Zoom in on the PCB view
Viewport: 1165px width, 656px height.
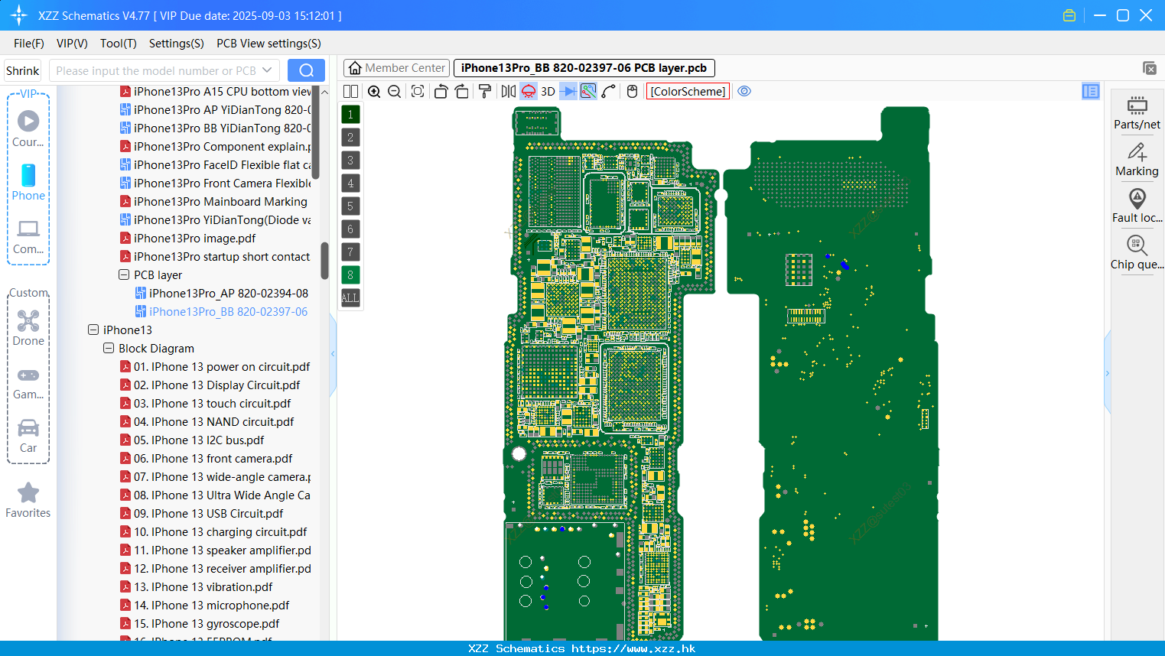pyautogui.click(x=374, y=91)
